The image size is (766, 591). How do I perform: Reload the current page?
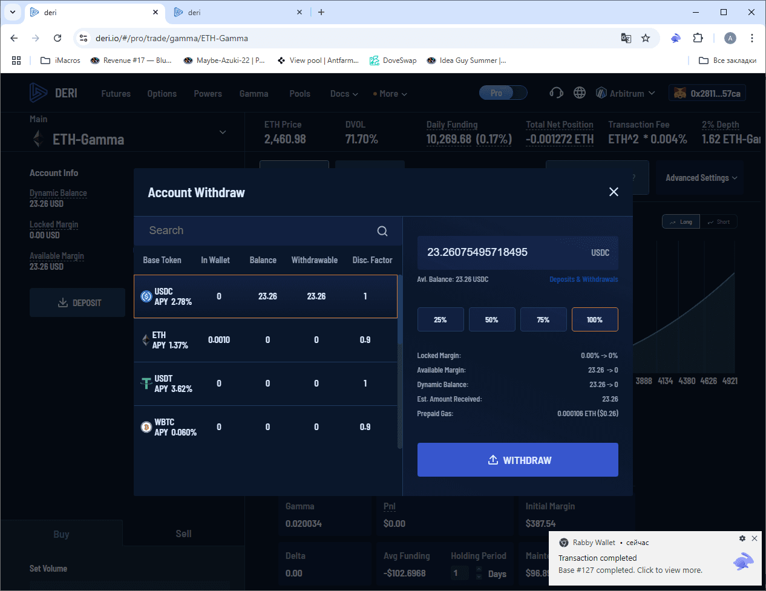click(57, 38)
